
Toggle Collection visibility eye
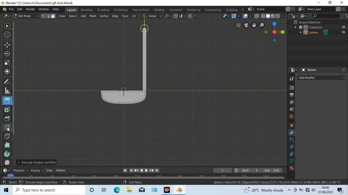click(x=343, y=27)
